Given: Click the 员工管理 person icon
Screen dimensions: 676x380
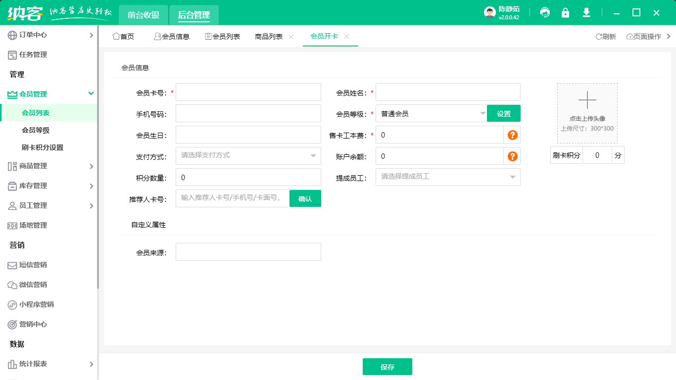Looking at the screenshot, I should [x=12, y=206].
